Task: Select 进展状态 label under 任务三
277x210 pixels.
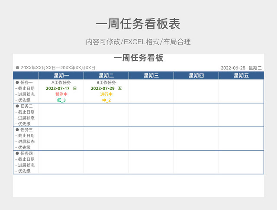Action: pos(26,142)
